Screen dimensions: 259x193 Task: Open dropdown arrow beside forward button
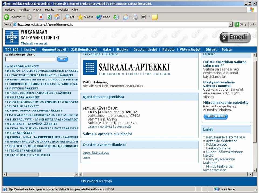coord(35,17)
